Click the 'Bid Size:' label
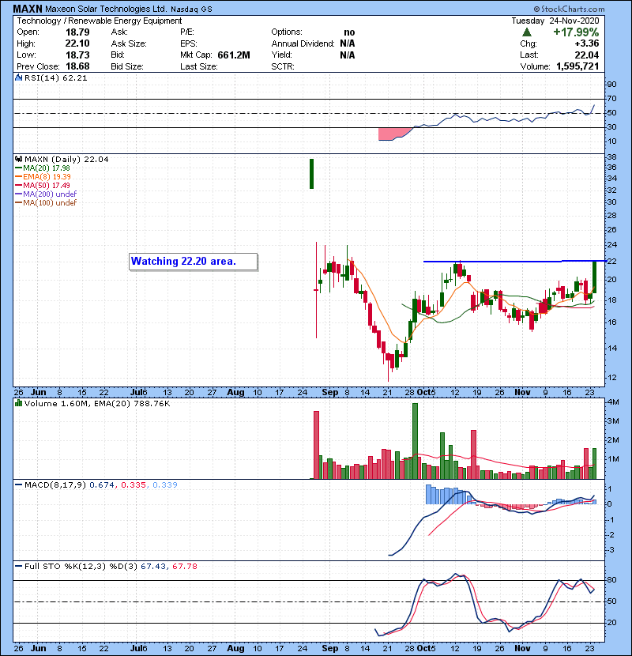The width and height of the screenshot is (632, 656). tap(127, 66)
